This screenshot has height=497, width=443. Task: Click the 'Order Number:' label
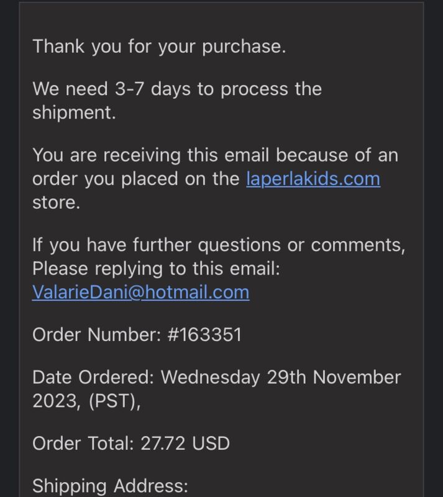coord(97,335)
